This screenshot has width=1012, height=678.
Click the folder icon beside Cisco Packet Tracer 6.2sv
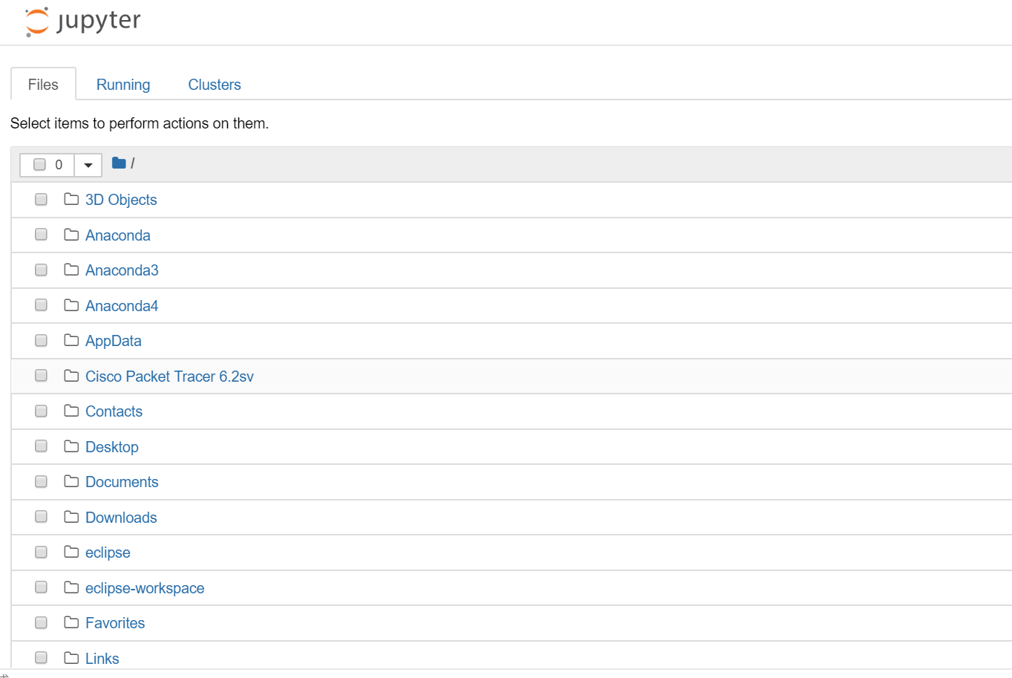(71, 376)
